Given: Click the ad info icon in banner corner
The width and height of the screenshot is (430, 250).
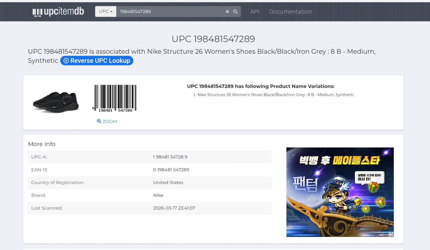Looking at the screenshot, I should click(x=391, y=234).
